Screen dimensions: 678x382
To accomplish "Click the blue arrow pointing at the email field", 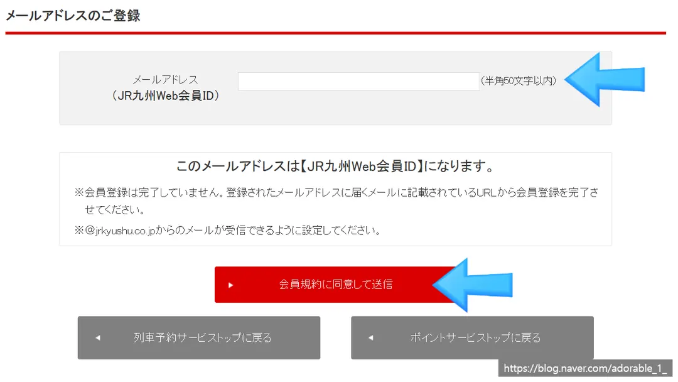I will [x=605, y=80].
